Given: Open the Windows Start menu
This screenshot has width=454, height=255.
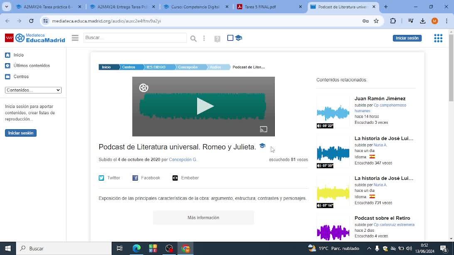Looking at the screenshot, I should 8,248.
